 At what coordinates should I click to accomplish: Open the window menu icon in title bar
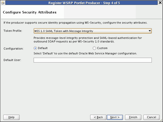point(3,3)
